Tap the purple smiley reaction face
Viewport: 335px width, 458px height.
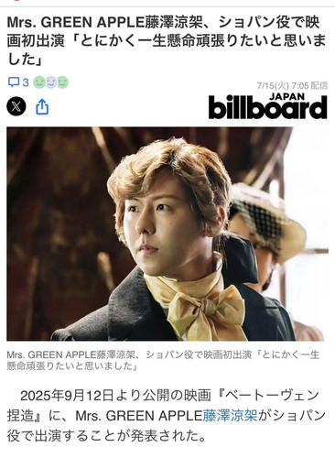coord(51,82)
